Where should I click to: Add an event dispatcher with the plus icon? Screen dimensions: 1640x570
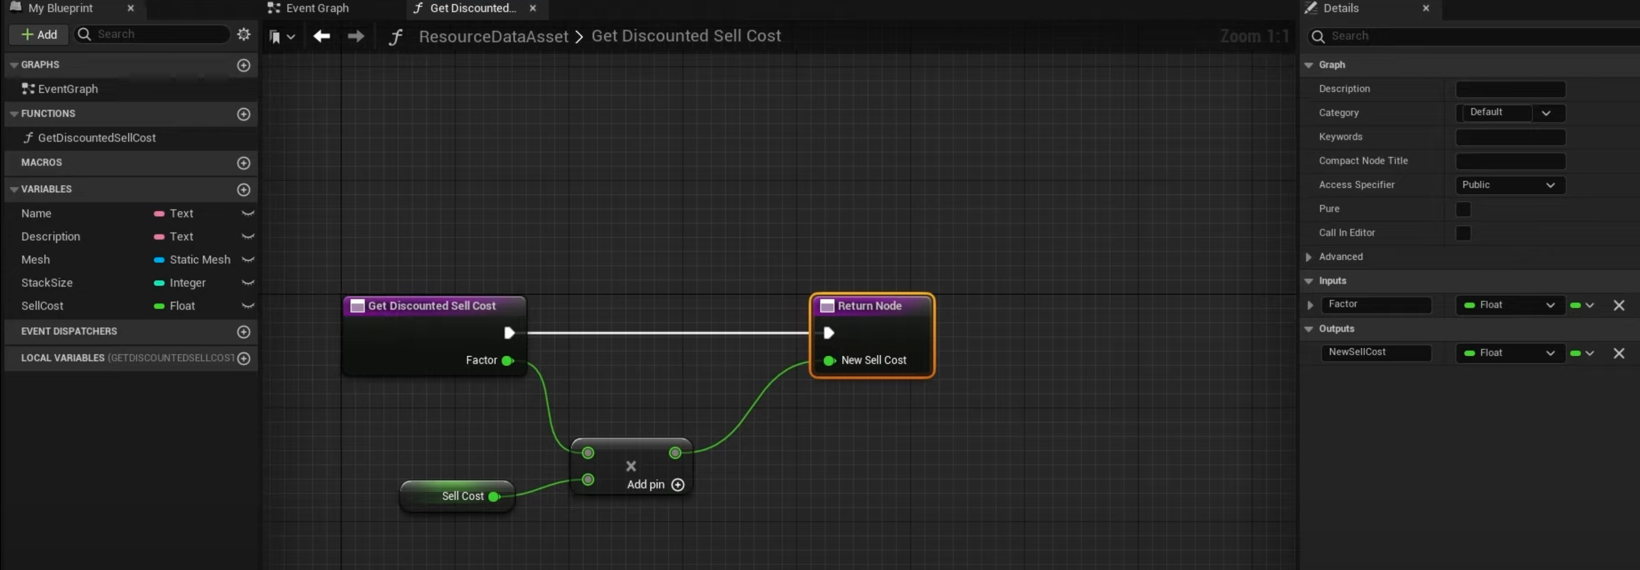[243, 331]
